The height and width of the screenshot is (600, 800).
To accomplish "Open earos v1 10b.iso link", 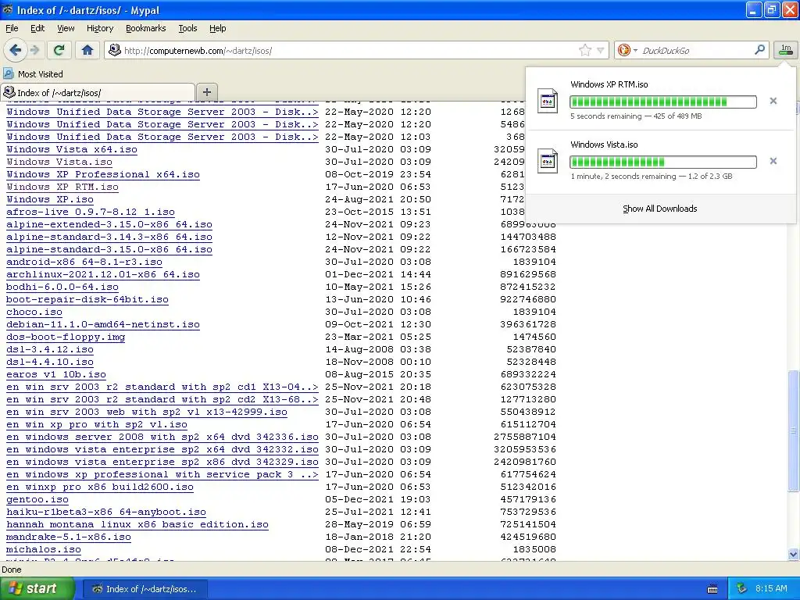I will tap(56, 374).
